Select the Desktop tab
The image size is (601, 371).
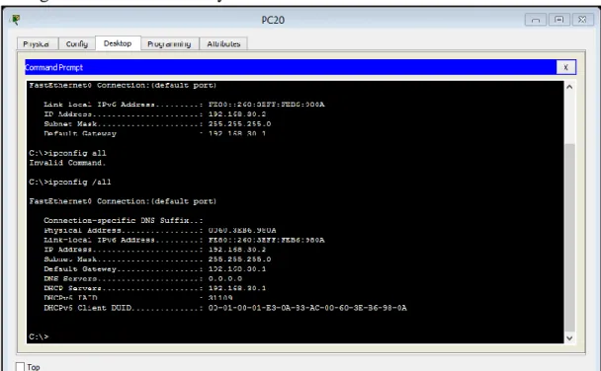118,43
